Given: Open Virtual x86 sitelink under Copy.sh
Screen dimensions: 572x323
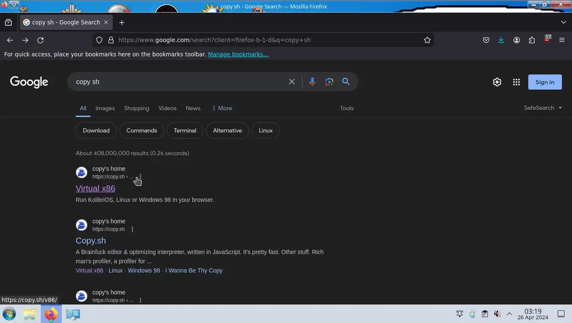Looking at the screenshot, I should [x=90, y=270].
